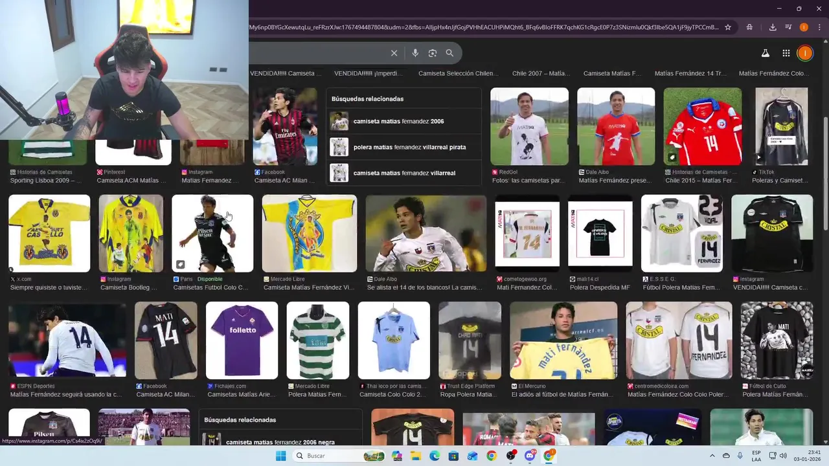Image resolution: width=829 pixels, height=466 pixels.
Task: Open the AC Milan Fly Emirates player image
Action: [x=285, y=127]
